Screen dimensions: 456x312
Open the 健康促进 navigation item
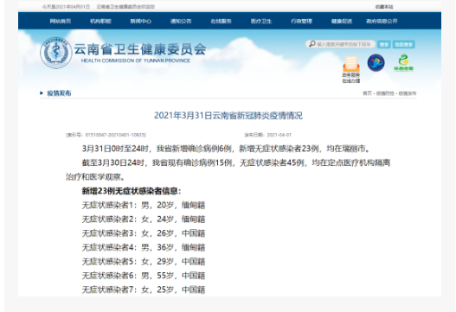[342, 22]
